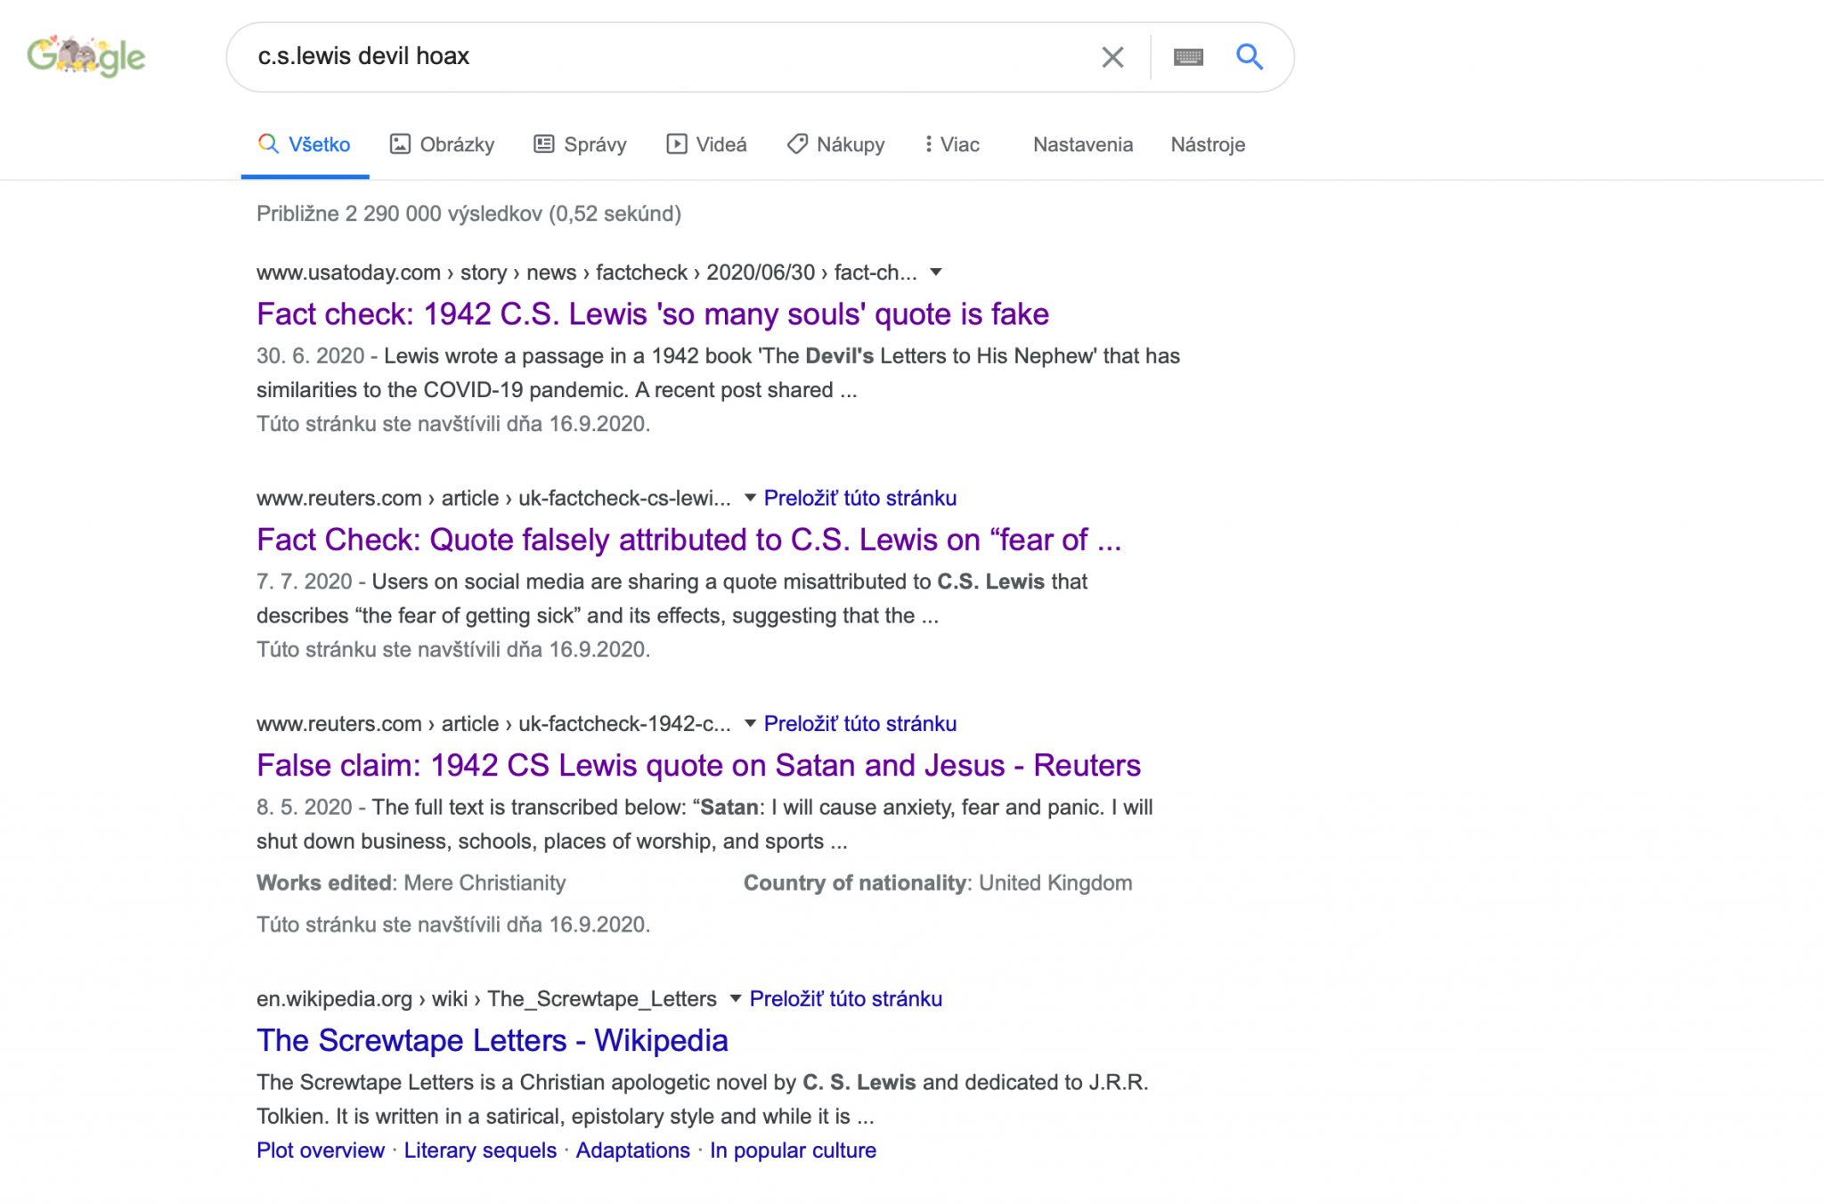Image resolution: width=1824 pixels, height=1204 pixels.
Task: Open the Plot overview sitelink
Action: 321,1151
